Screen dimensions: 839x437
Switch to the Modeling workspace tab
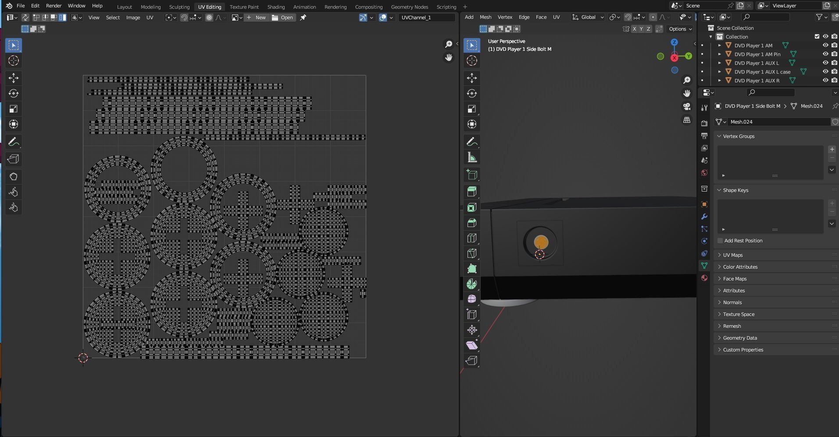tap(150, 7)
